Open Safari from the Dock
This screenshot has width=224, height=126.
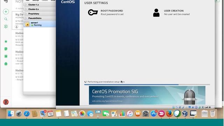click(27, 114)
